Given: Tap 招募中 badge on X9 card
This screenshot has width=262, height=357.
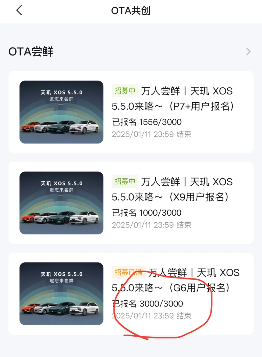Looking at the screenshot, I should 125,182.
